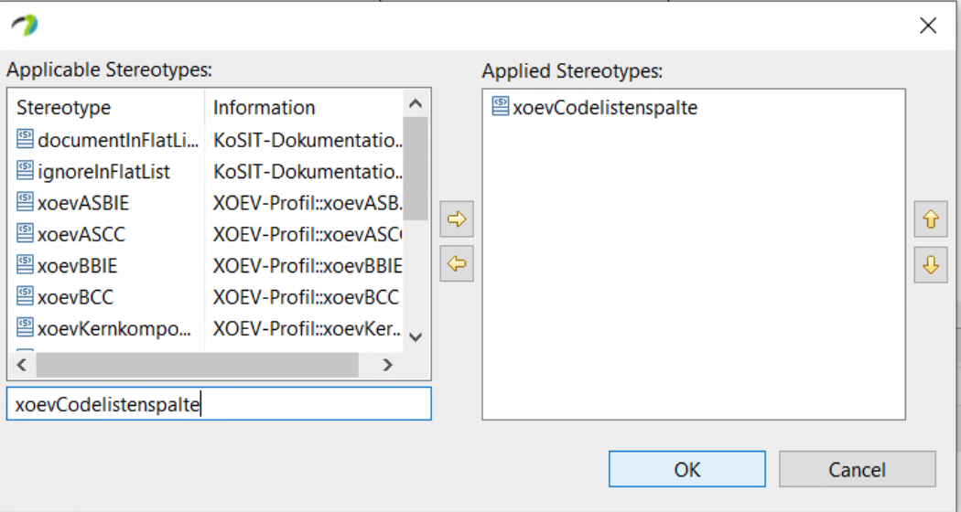The height and width of the screenshot is (512, 961).
Task: Move applied stereotype down with down-arrow
Action: click(x=931, y=264)
